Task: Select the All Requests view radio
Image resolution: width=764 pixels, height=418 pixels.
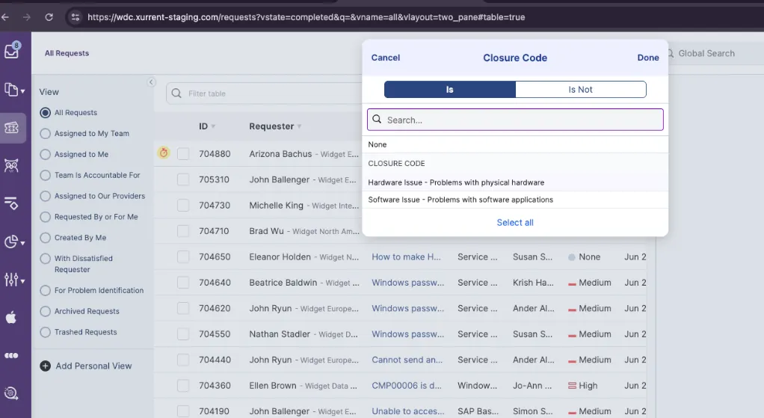Action: (x=46, y=112)
